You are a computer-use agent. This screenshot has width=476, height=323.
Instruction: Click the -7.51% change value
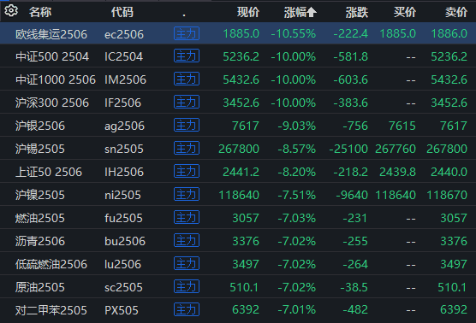296,195
